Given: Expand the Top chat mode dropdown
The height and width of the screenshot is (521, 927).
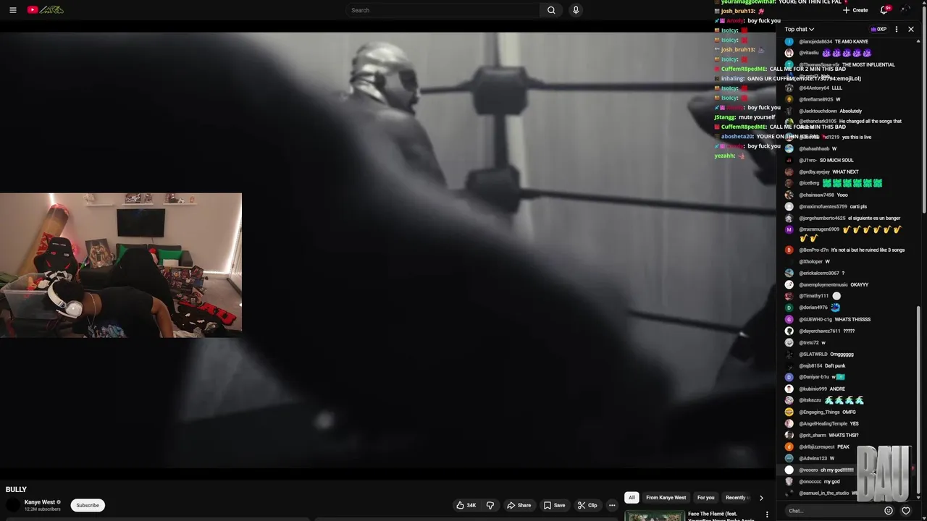Looking at the screenshot, I should point(799,29).
